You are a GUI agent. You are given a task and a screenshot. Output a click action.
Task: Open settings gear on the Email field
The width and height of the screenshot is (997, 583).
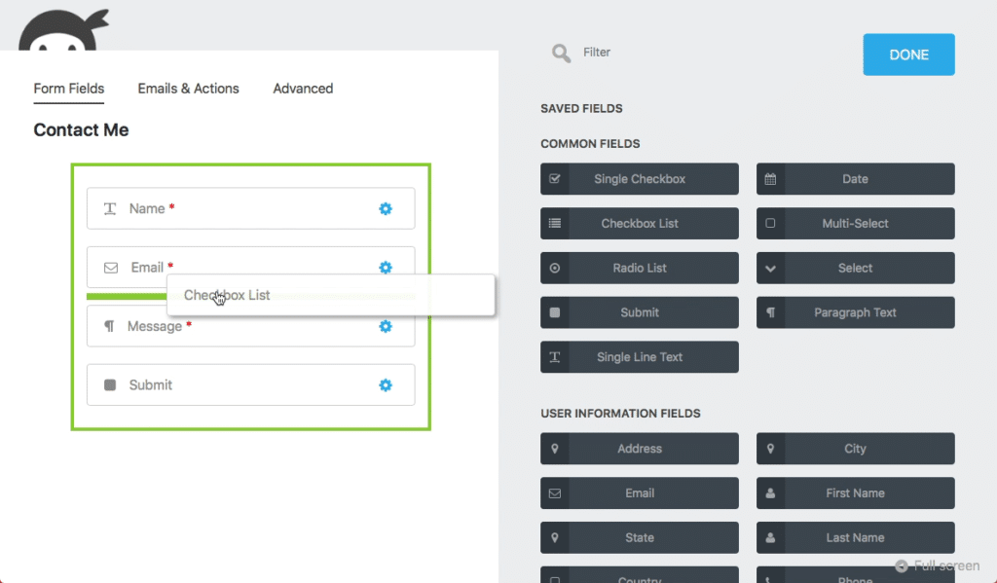385,267
